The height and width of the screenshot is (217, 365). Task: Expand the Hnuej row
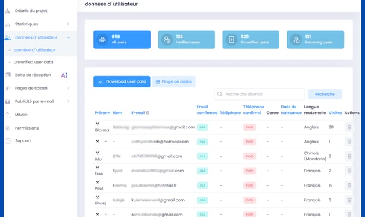pyautogui.click(x=98, y=197)
